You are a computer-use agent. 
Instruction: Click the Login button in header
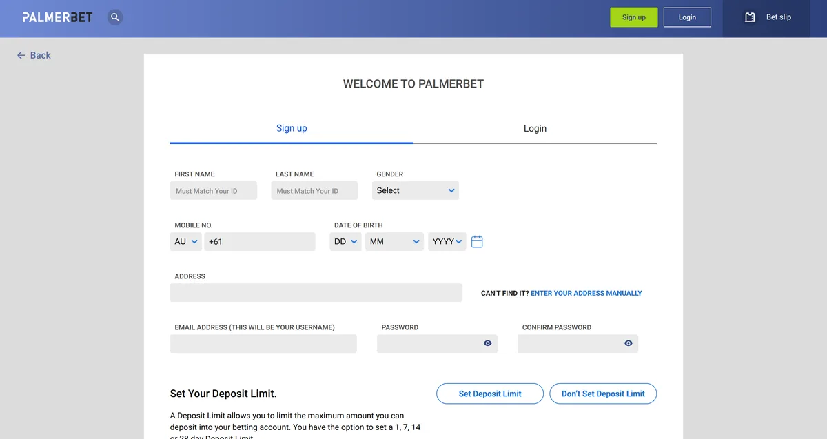(x=687, y=17)
